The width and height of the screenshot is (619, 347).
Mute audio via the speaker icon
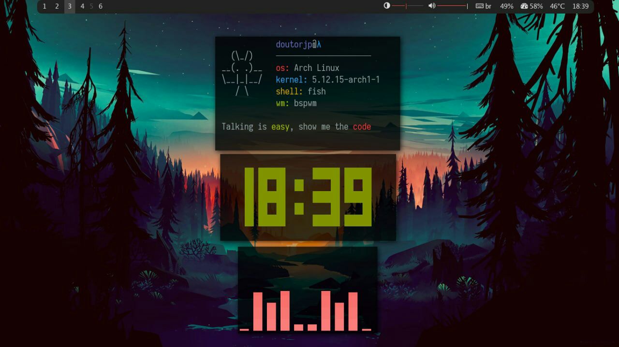pyautogui.click(x=432, y=6)
